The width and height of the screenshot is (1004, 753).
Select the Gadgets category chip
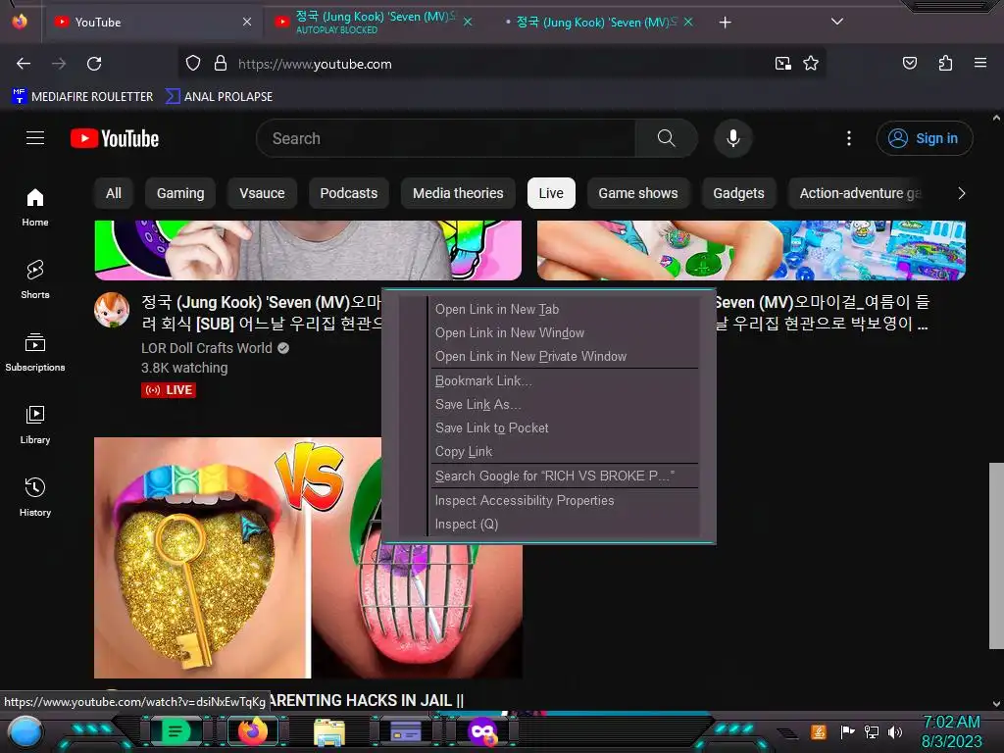(x=738, y=193)
